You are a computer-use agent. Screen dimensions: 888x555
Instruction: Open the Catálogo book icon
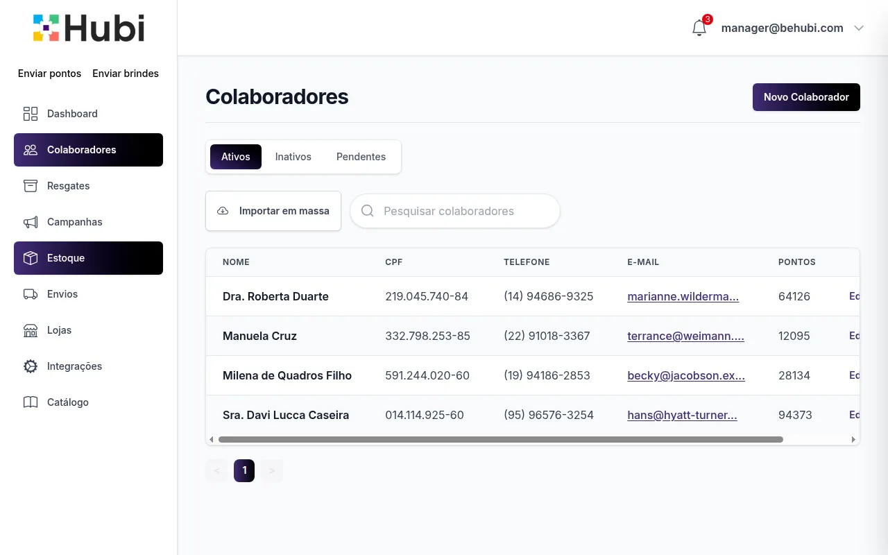[x=31, y=402]
